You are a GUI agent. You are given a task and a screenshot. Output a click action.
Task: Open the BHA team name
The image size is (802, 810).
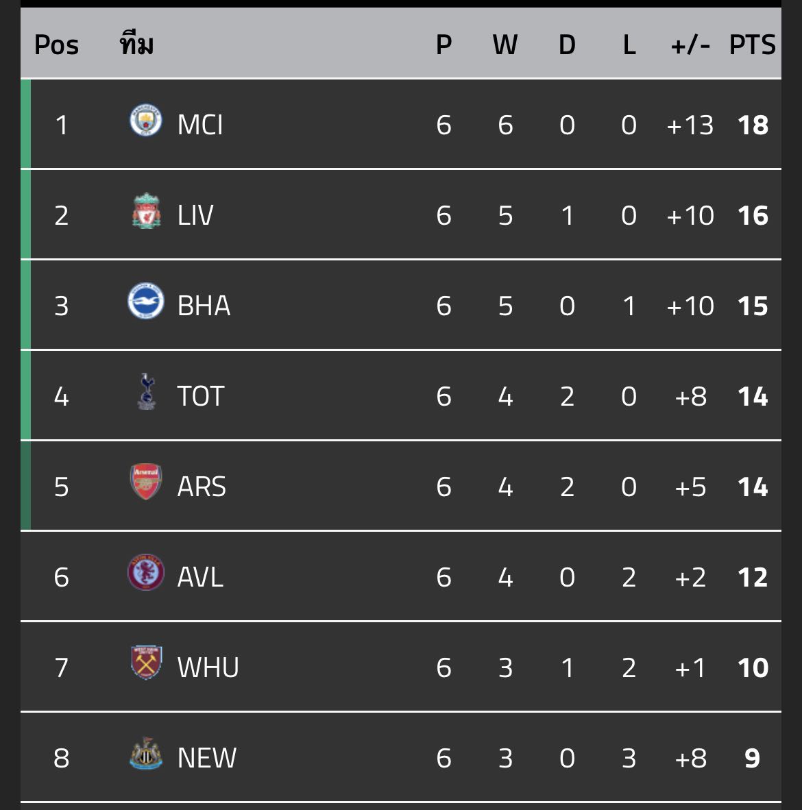click(x=204, y=306)
